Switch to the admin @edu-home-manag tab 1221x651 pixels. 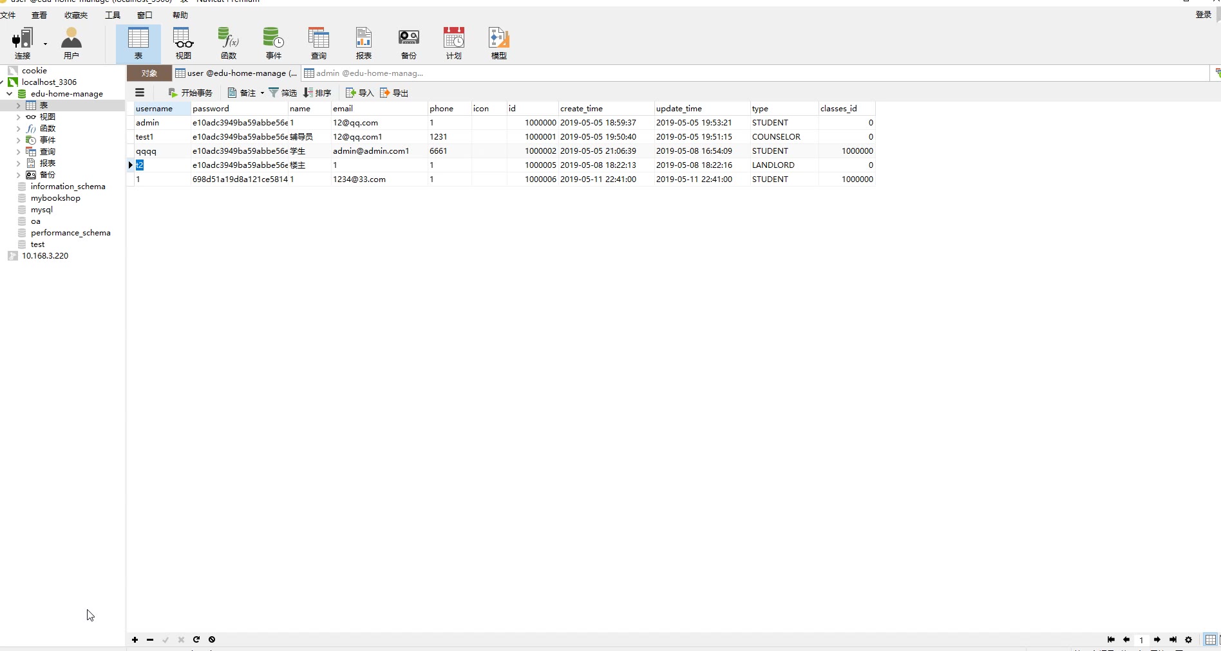click(364, 73)
